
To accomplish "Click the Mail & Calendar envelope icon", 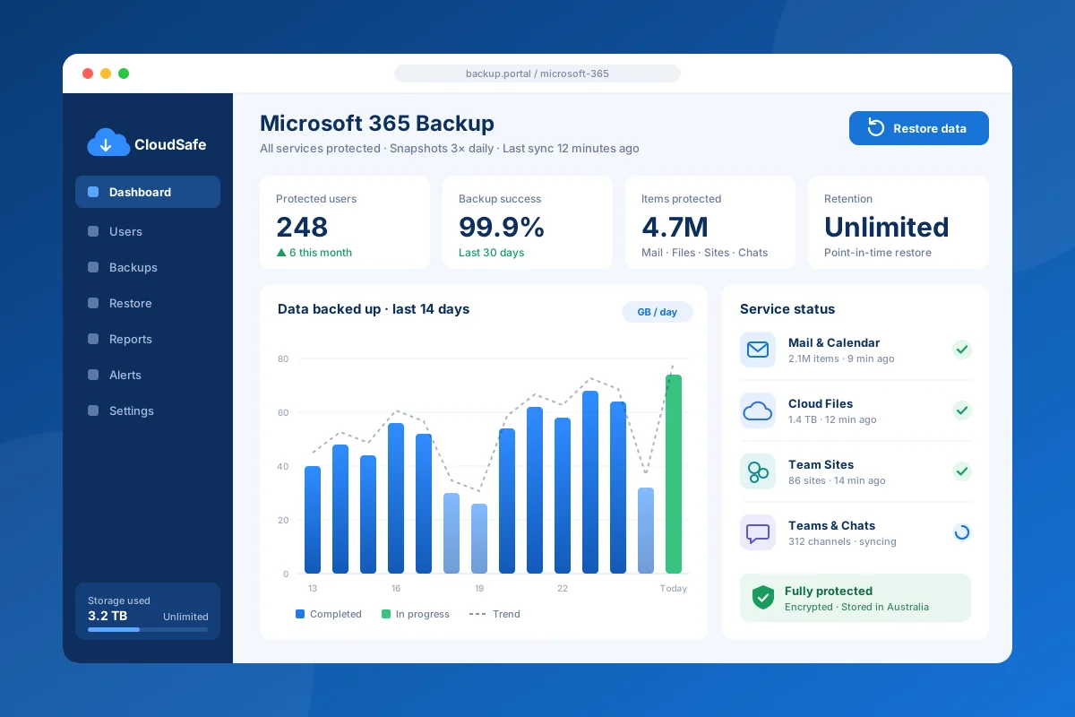I will pyautogui.click(x=758, y=350).
